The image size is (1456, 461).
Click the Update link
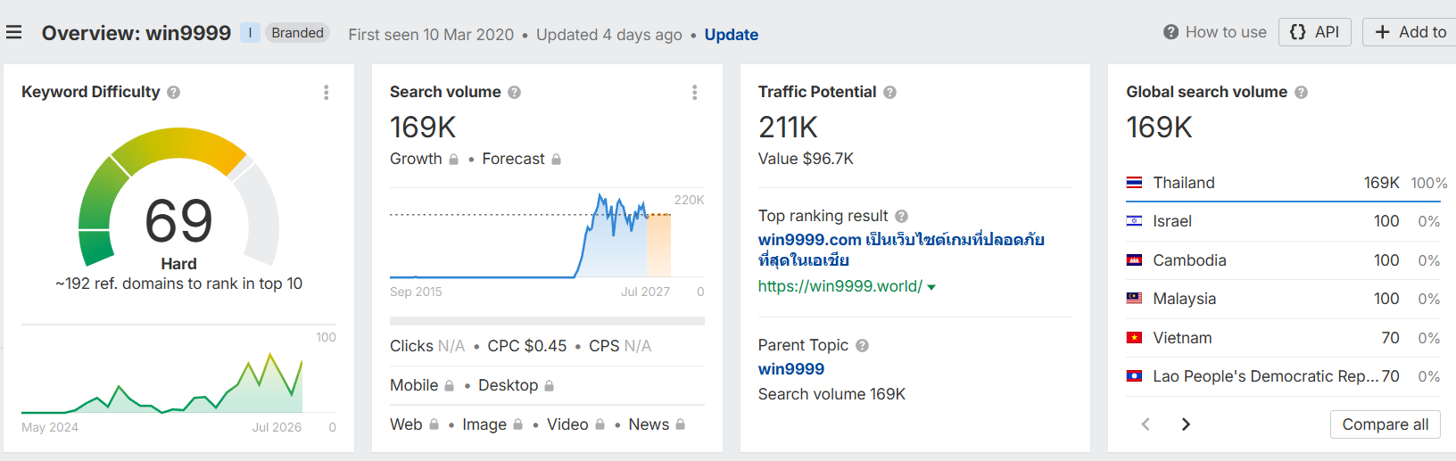click(732, 35)
